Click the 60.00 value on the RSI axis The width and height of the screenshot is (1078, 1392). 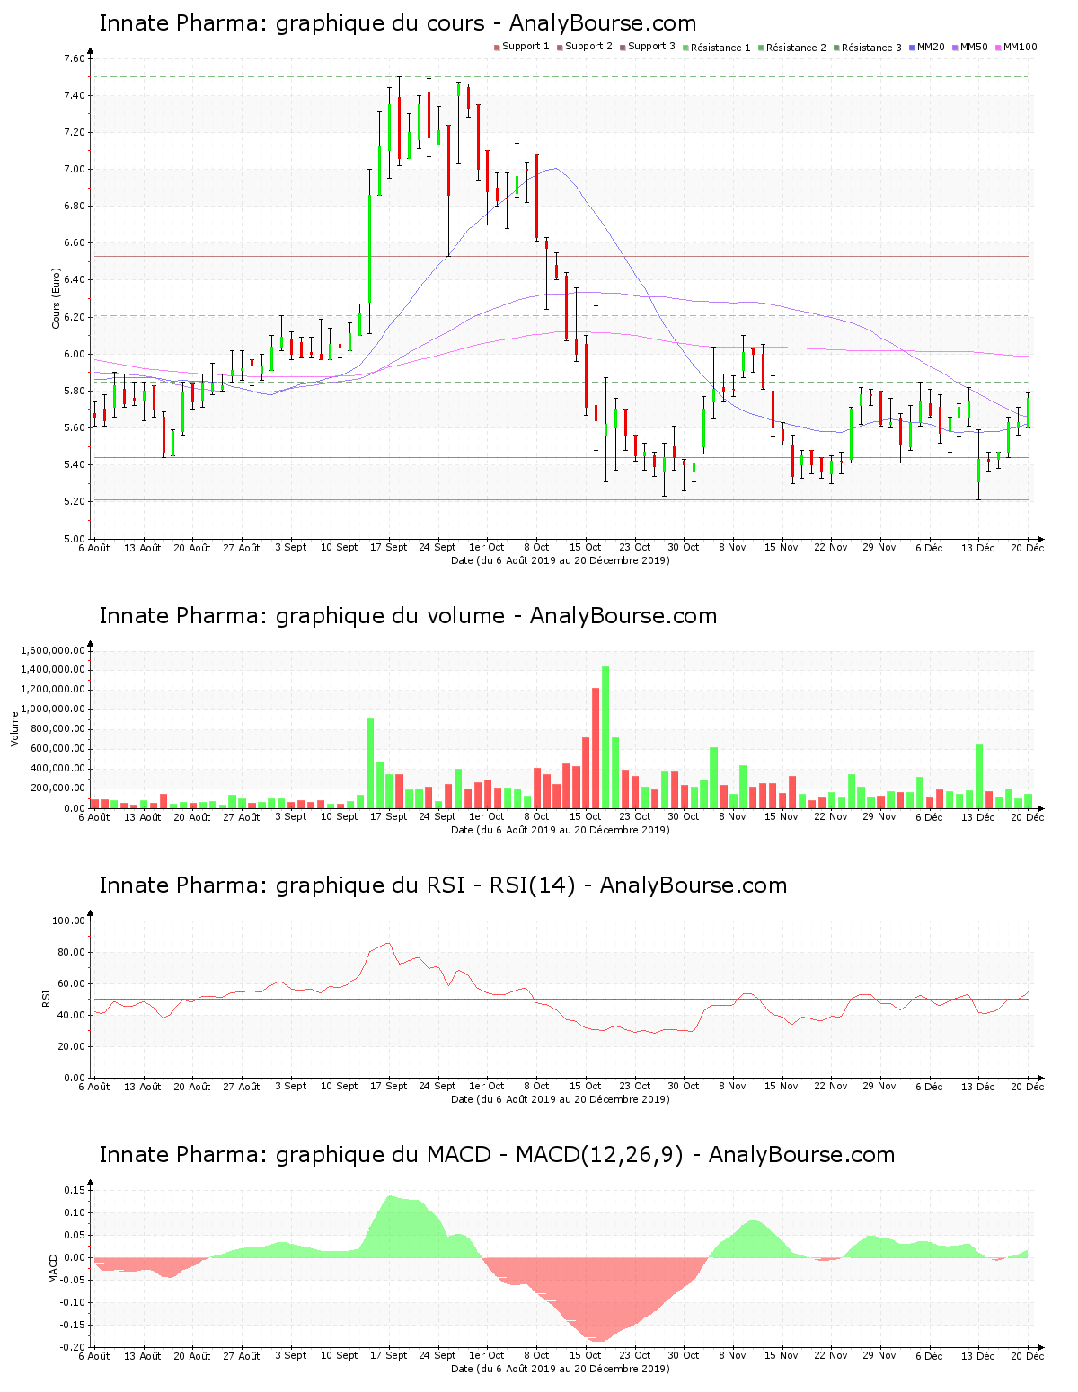[x=71, y=983]
